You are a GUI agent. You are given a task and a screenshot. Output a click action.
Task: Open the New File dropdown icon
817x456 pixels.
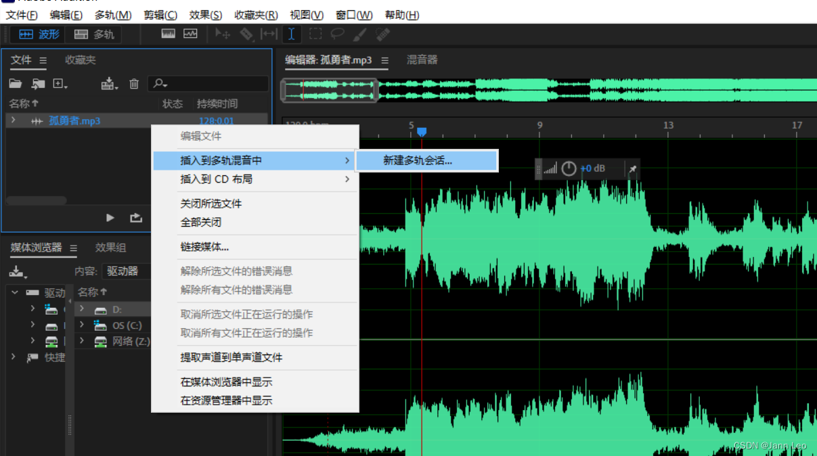pos(60,84)
